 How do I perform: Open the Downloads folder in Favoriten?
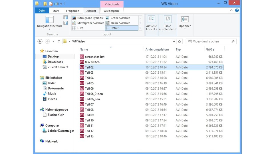pos(55,62)
